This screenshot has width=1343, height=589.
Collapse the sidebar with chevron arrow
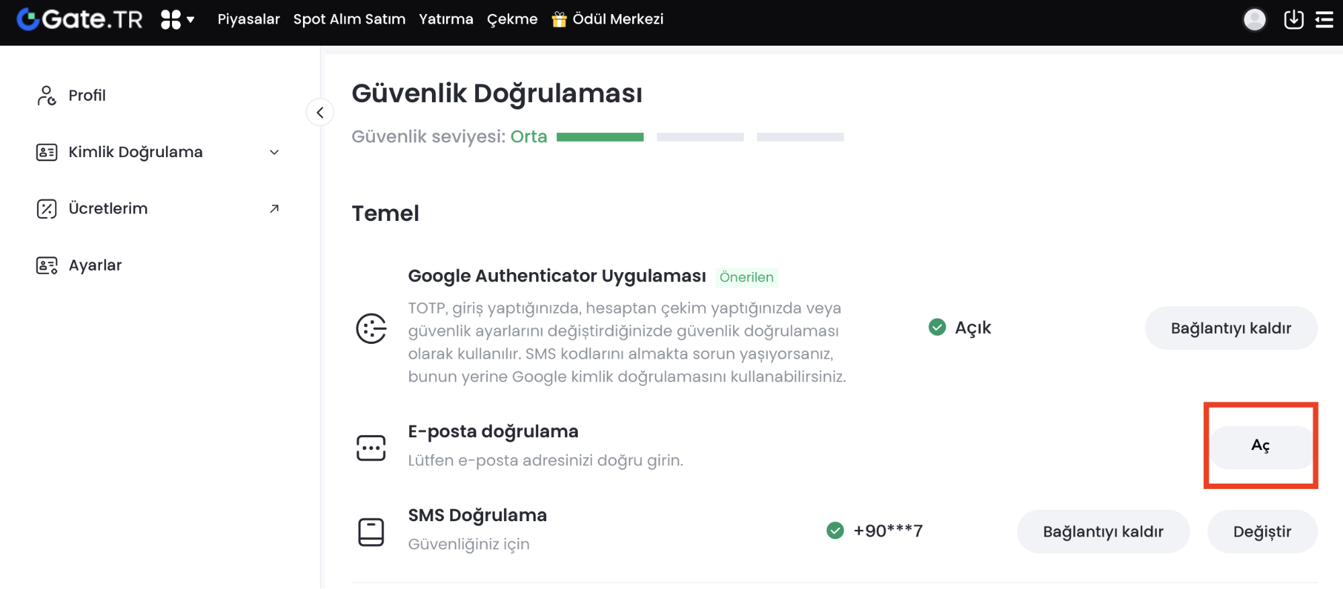click(320, 112)
